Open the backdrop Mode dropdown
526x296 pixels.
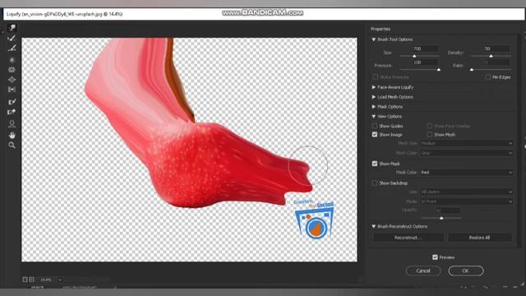pos(466,201)
